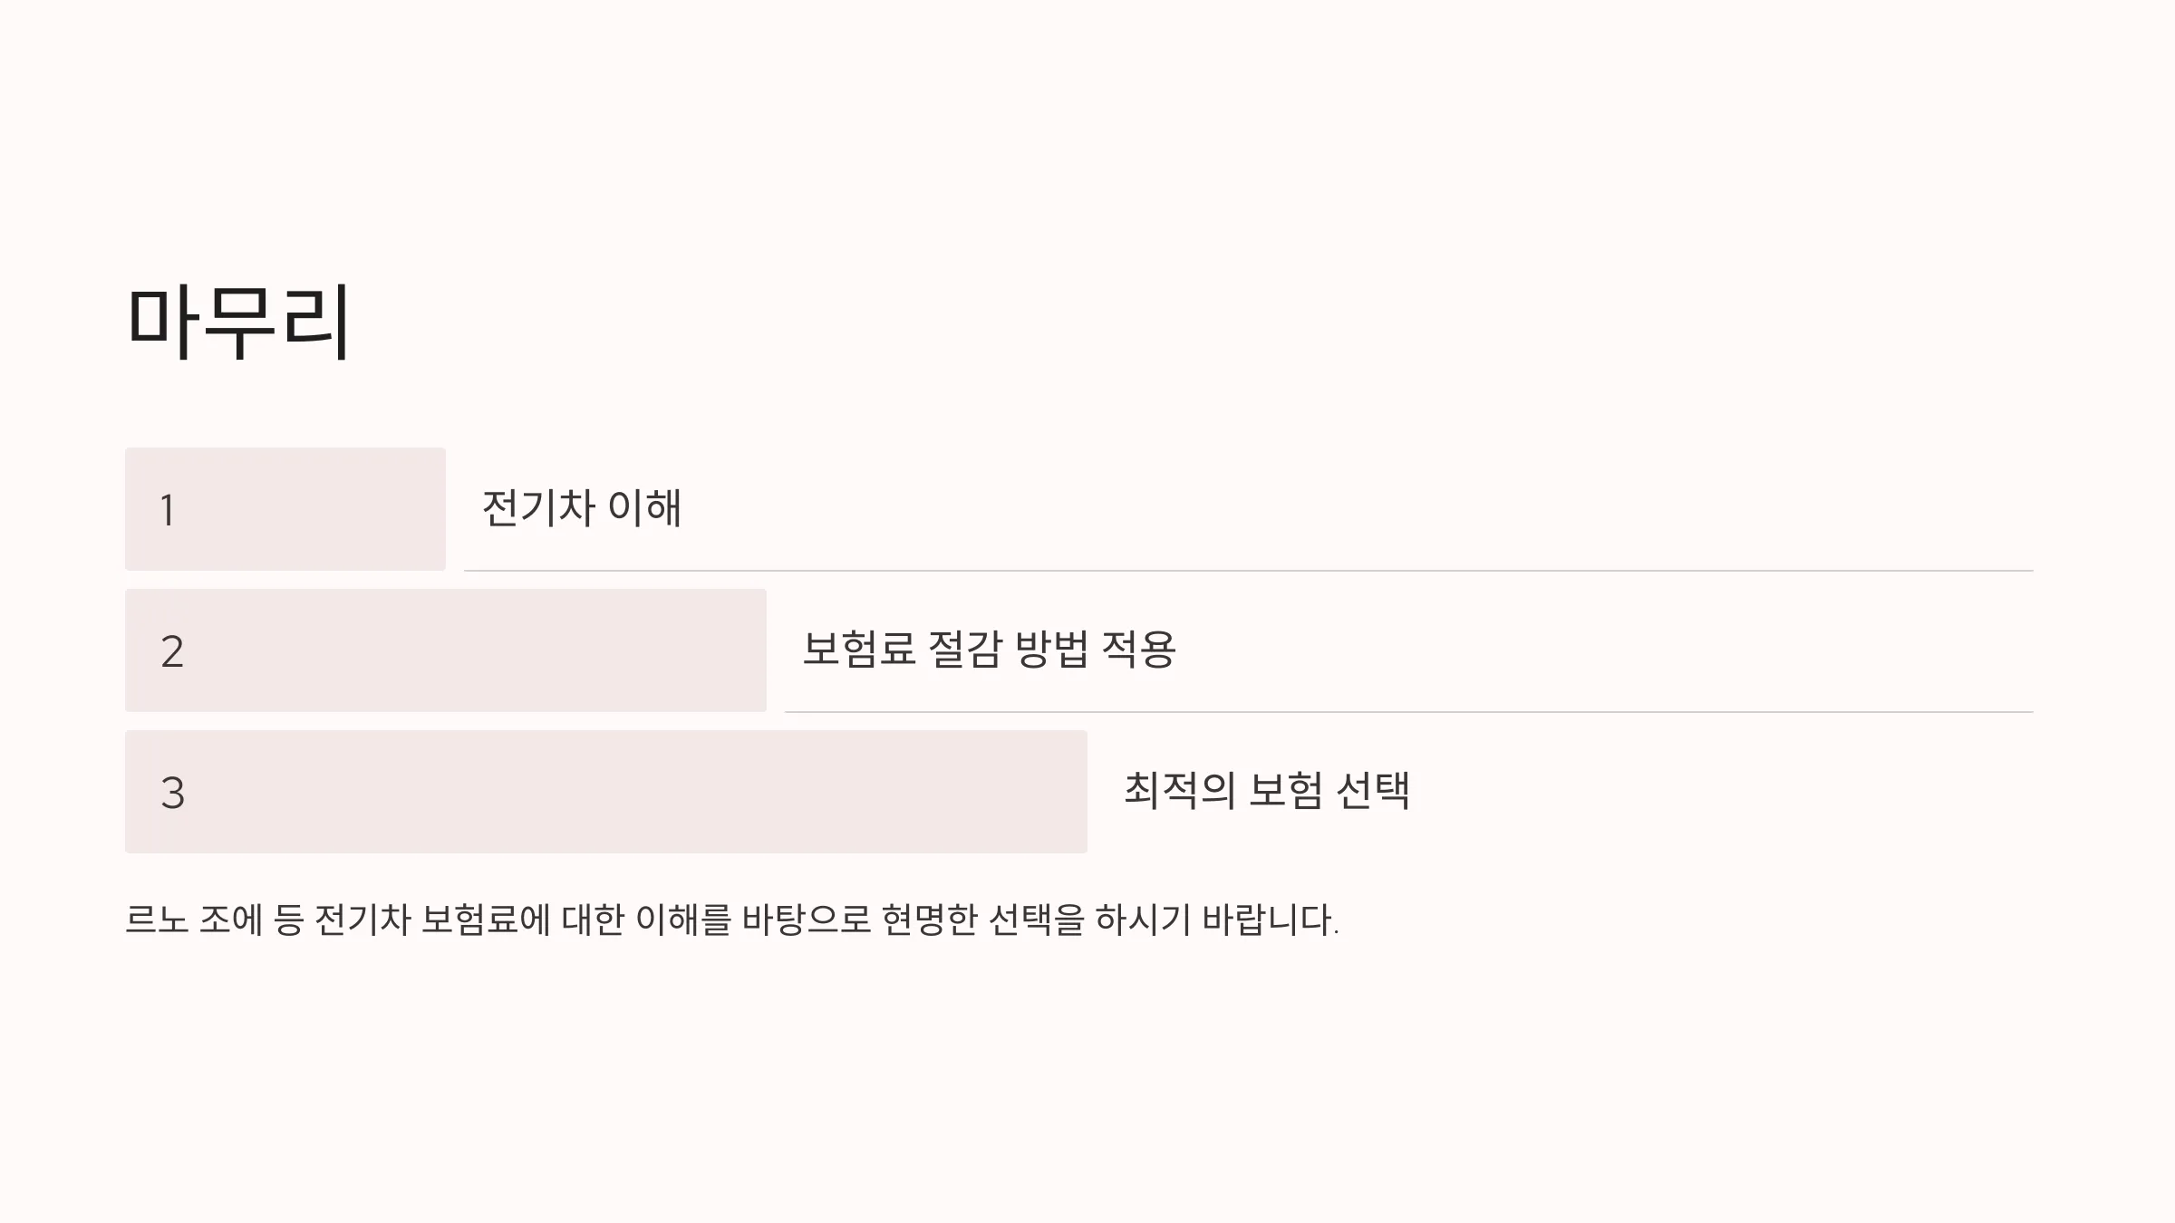Click the numeral 2 in second box
The width and height of the screenshot is (2175, 1223).
[172, 651]
